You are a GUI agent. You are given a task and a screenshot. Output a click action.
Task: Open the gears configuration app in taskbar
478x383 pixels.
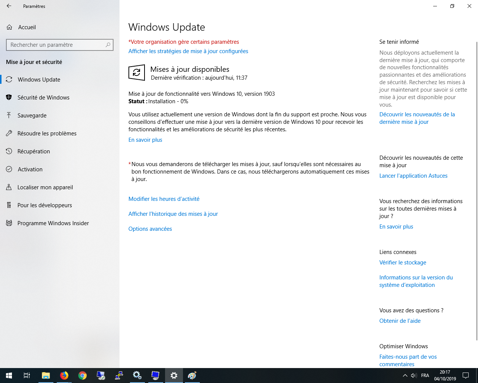(137, 376)
